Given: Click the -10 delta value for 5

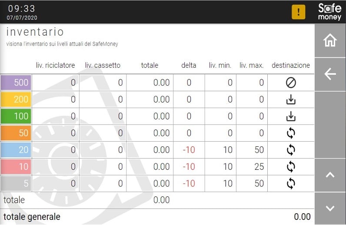Looking at the screenshot, I should 189,184.
